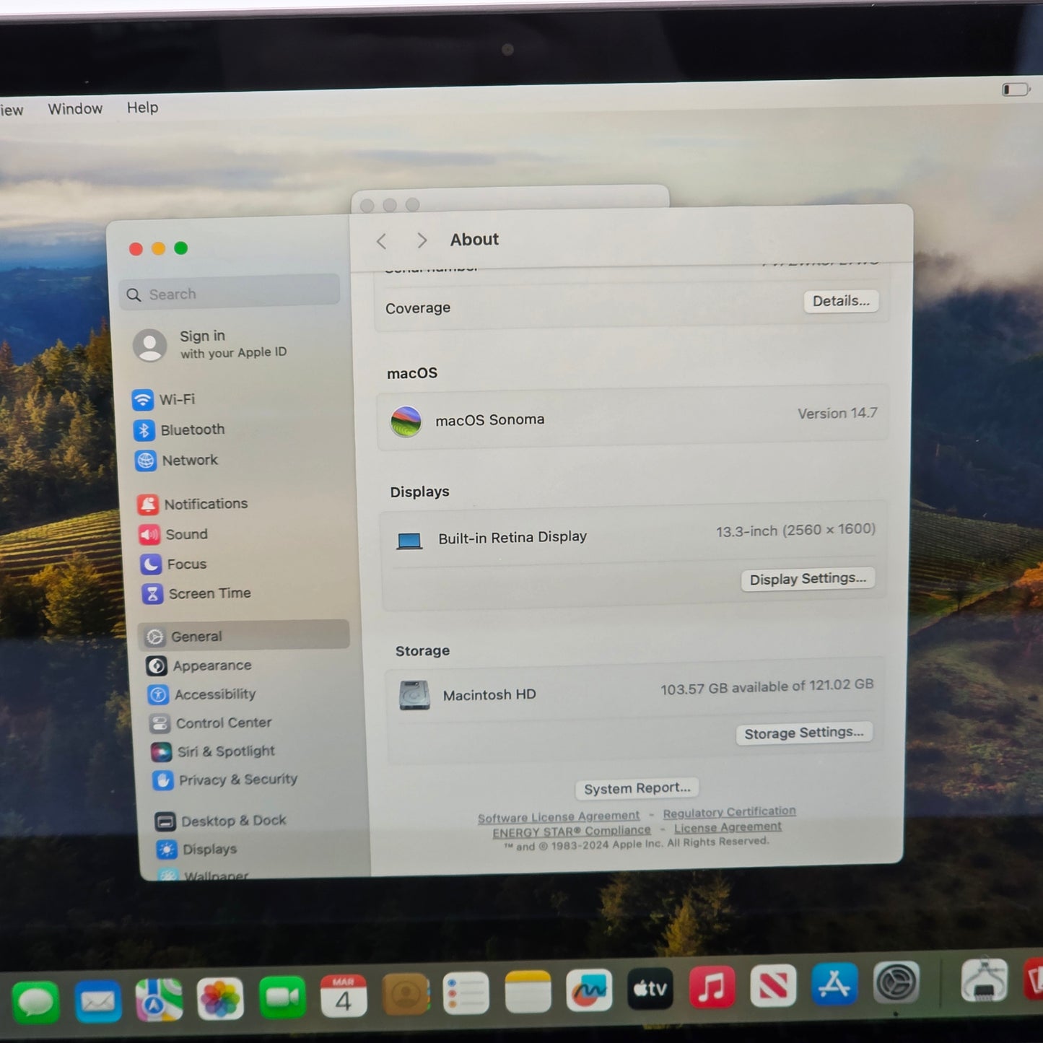The height and width of the screenshot is (1043, 1043).
Task: Open the Software License Agreement link
Action: pyautogui.click(x=558, y=816)
